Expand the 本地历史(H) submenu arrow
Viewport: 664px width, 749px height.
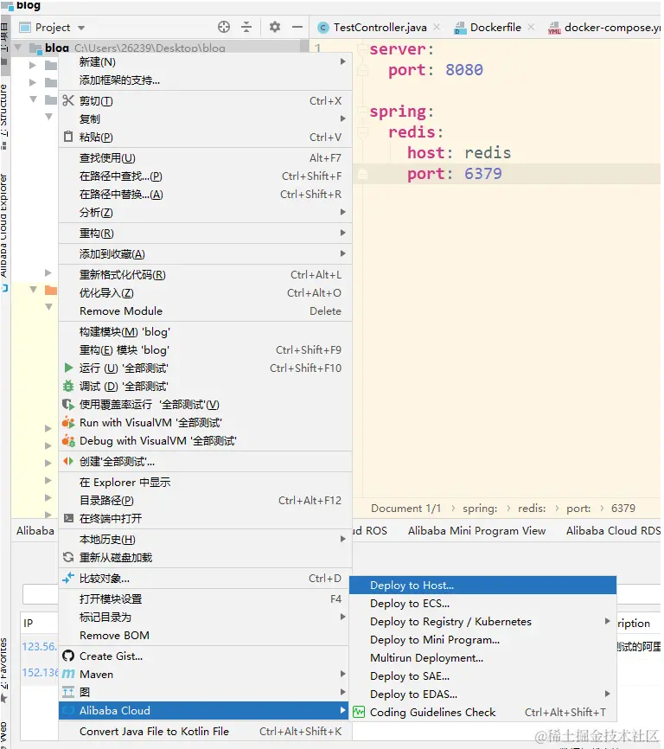tap(342, 539)
